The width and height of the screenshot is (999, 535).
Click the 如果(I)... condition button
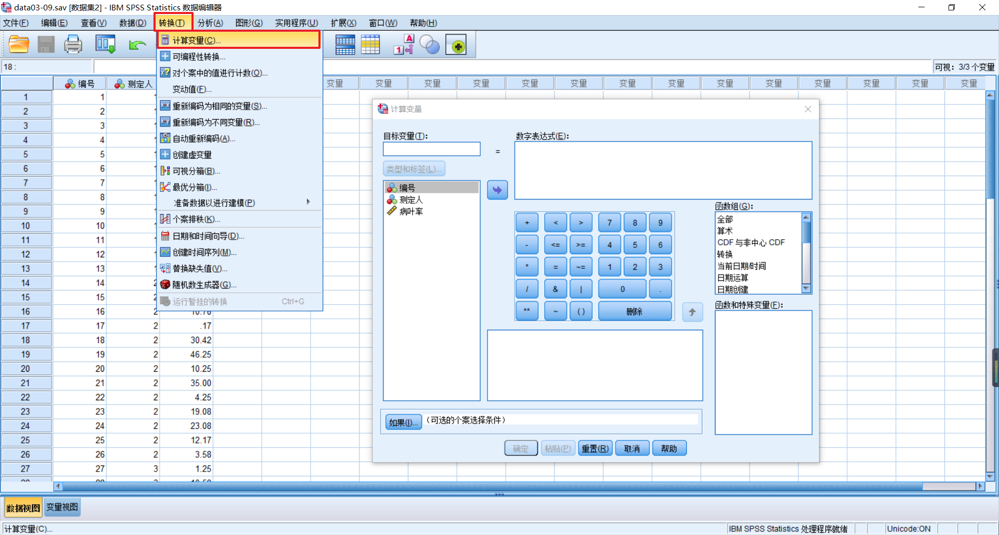pos(403,422)
